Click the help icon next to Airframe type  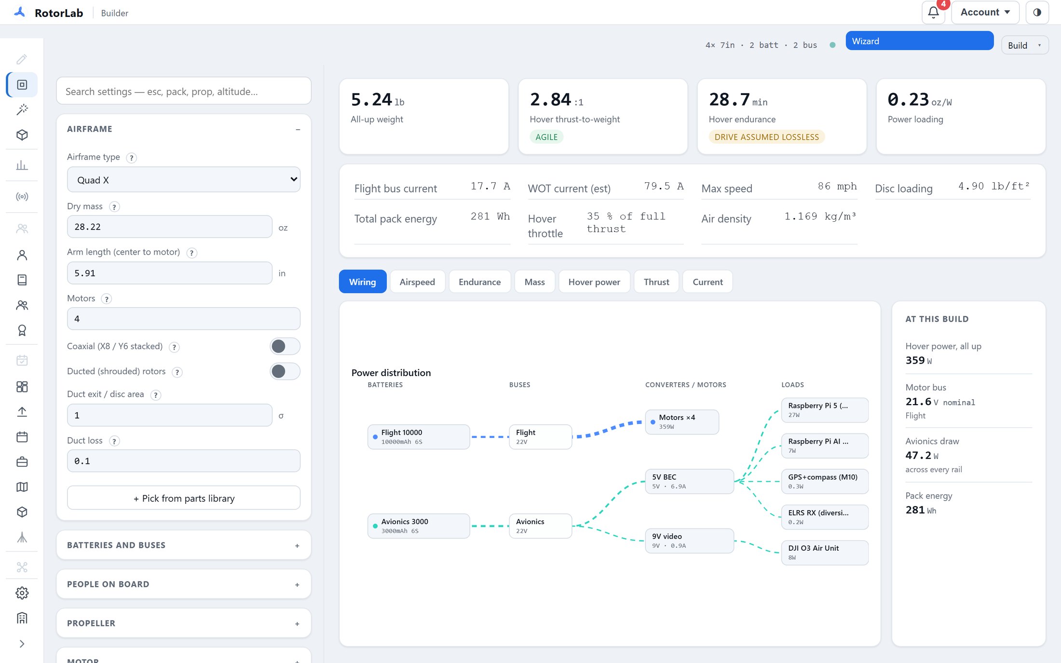coord(131,158)
